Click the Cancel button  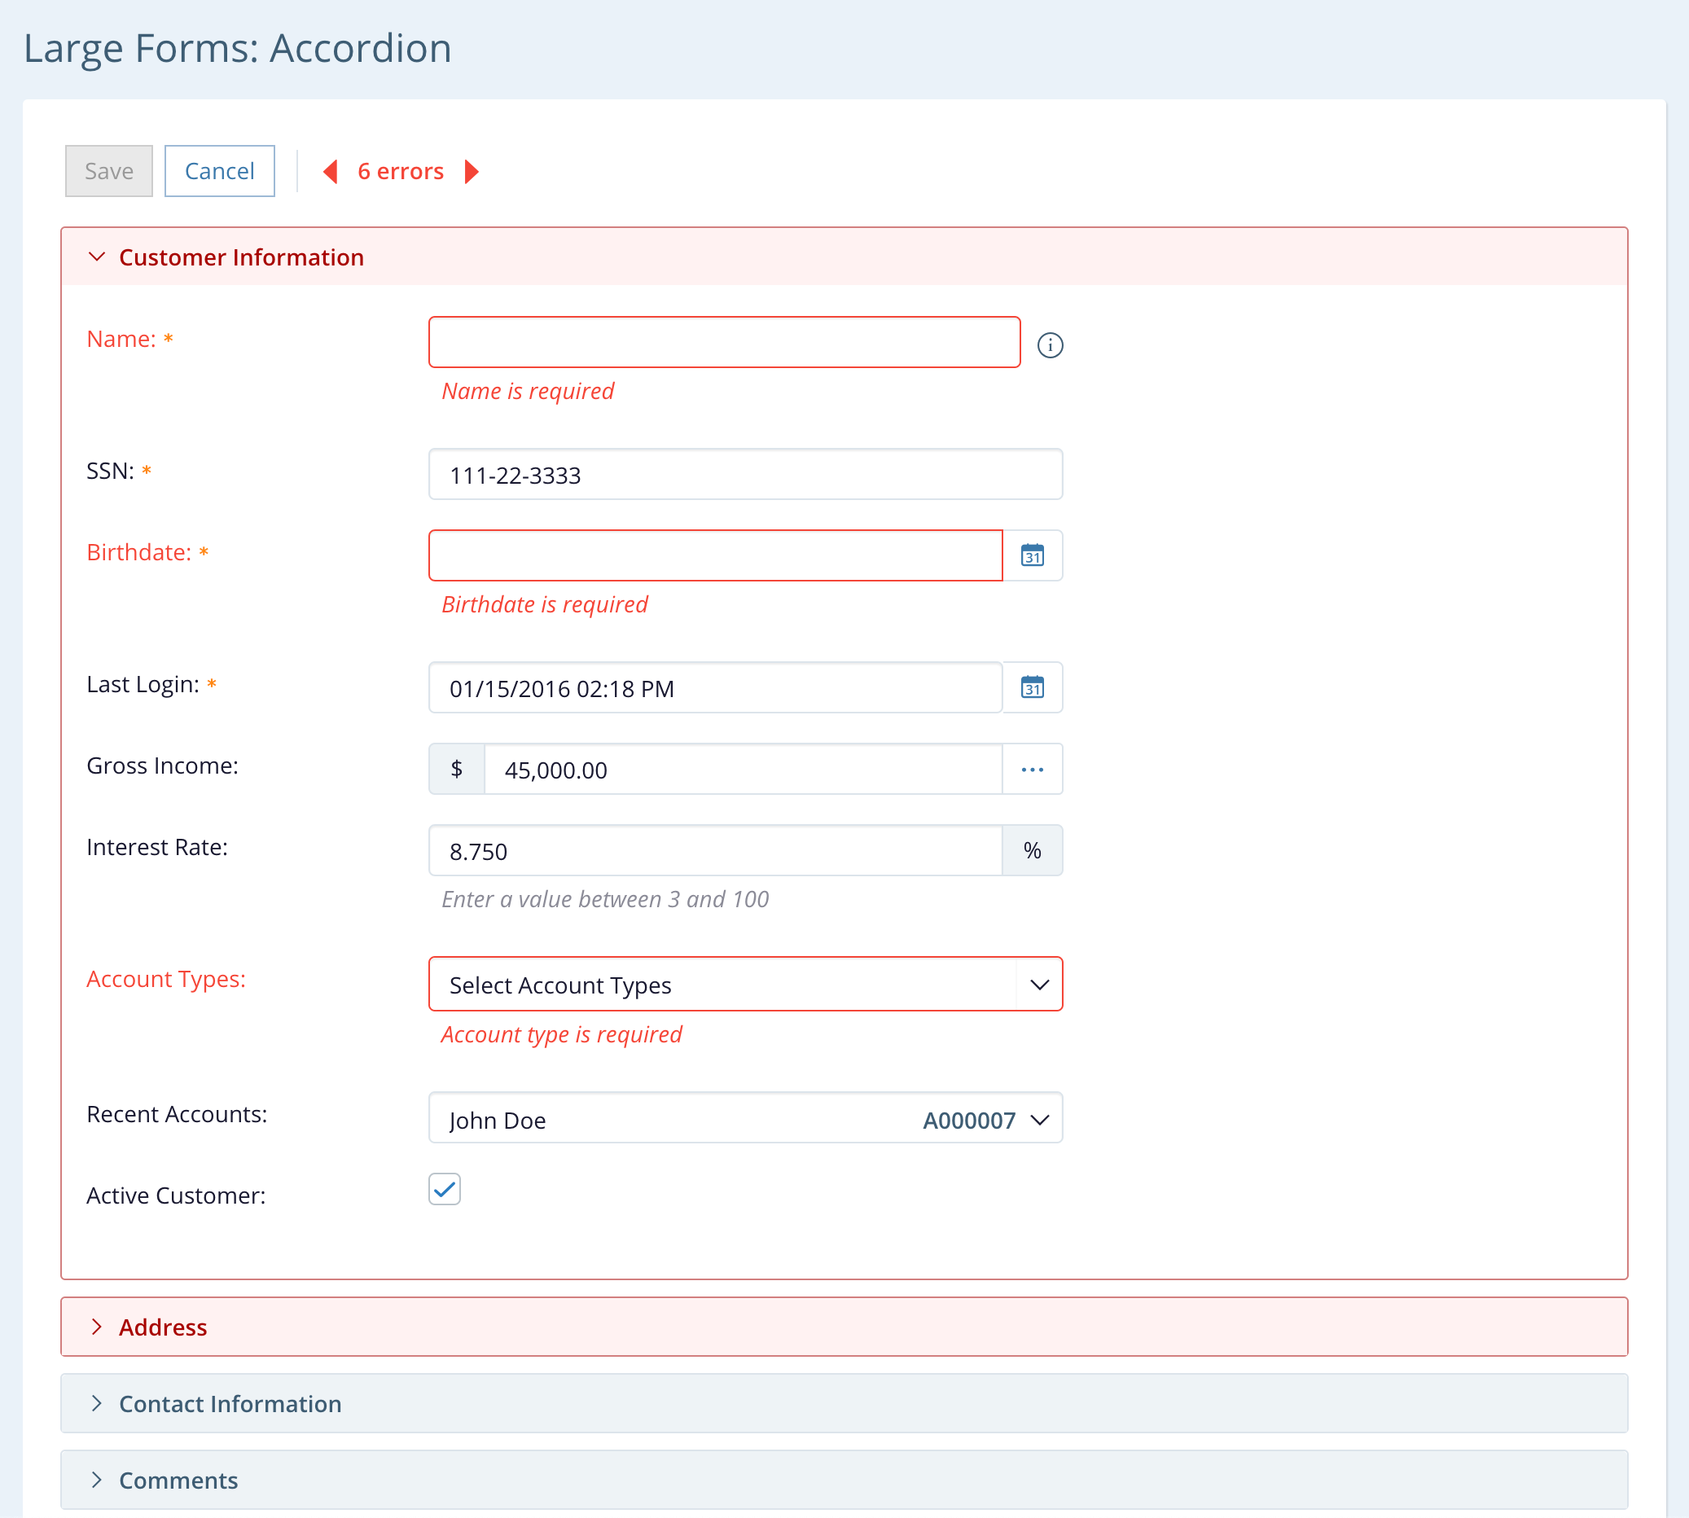click(x=219, y=171)
